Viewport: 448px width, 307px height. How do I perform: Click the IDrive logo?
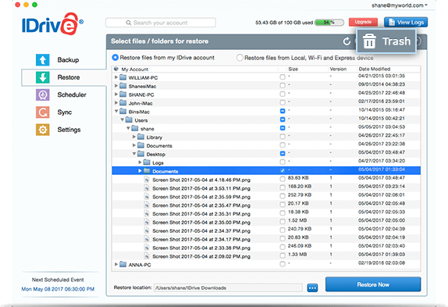coord(52,24)
